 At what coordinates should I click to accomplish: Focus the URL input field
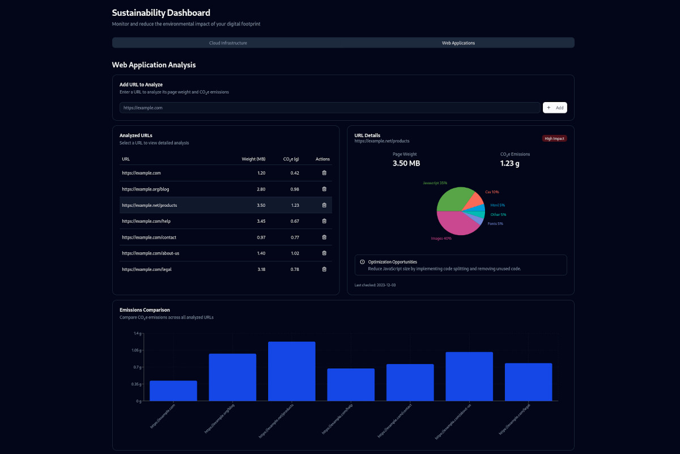(x=329, y=108)
